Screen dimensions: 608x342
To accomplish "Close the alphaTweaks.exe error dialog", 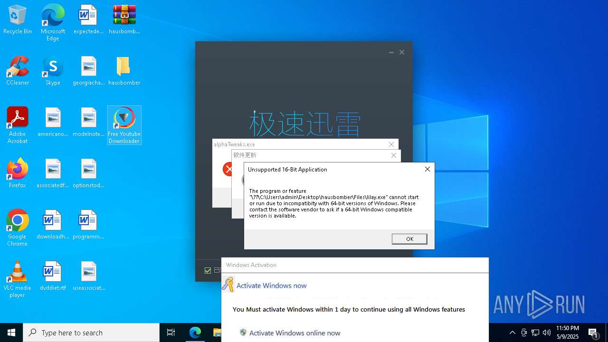I will pyautogui.click(x=391, y=144).
